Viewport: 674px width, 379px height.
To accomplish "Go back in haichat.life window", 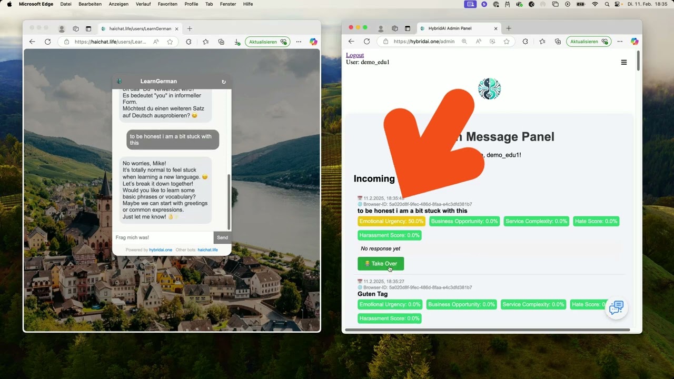I will click(x=32, y=42).
